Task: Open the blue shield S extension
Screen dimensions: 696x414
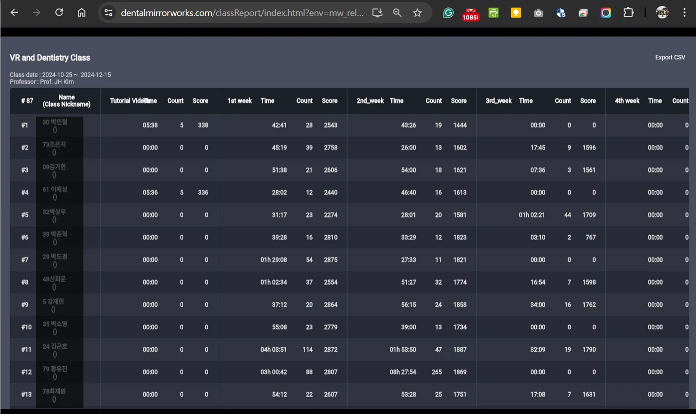Action: coord(561,12)
